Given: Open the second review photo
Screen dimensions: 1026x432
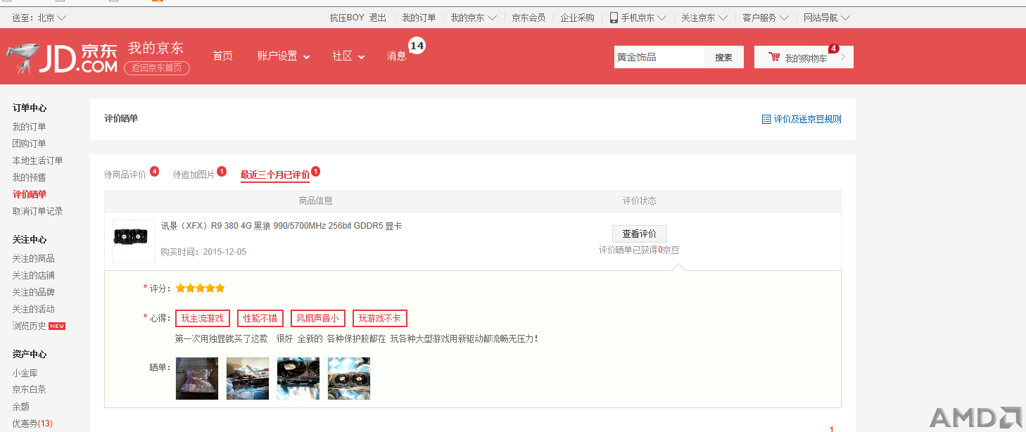Looking at the screenshot, I should 248,379.
